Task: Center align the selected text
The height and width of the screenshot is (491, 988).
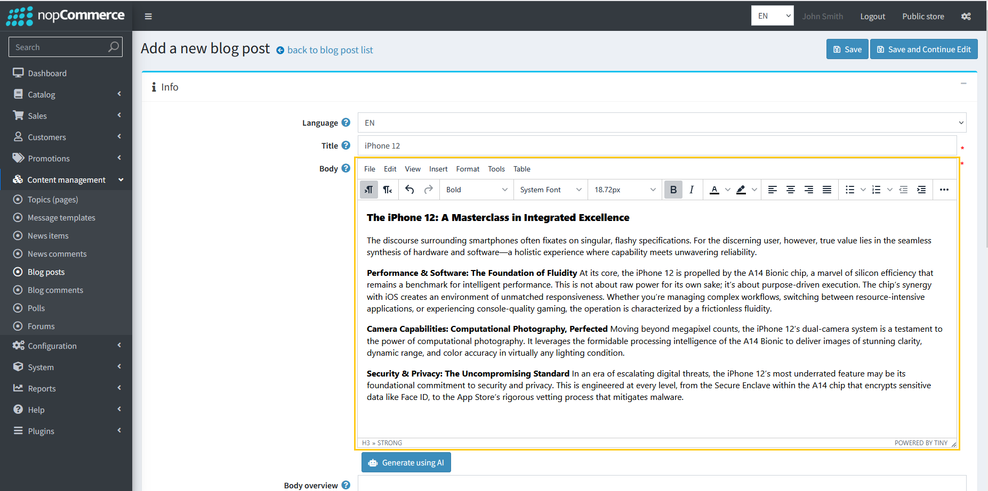Action: [790, 189]
